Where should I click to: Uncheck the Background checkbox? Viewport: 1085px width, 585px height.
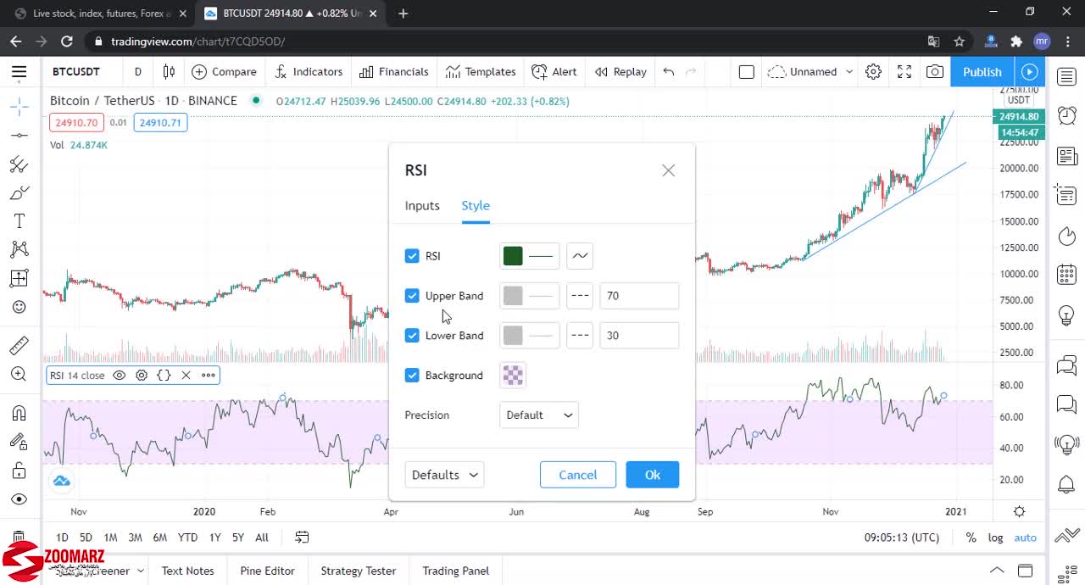click(x=412, y=376)
